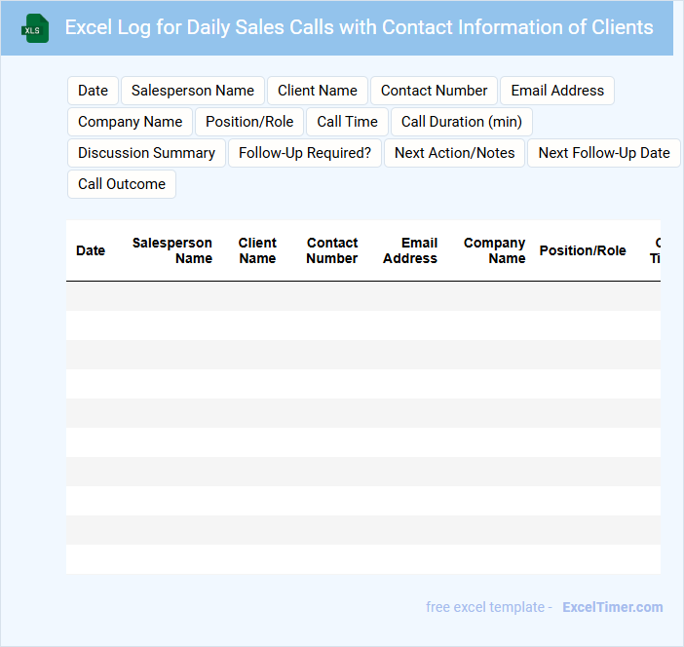Click the green XLS file icon
This screenshot has width=684, height=647.
pyautogui.click(x=34, y=28)
